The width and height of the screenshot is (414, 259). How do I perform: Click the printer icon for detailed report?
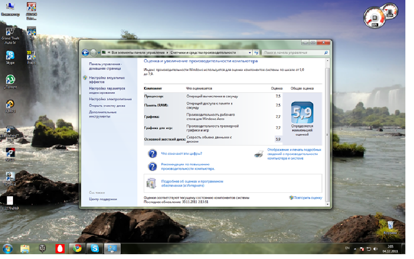pos(259,154)
